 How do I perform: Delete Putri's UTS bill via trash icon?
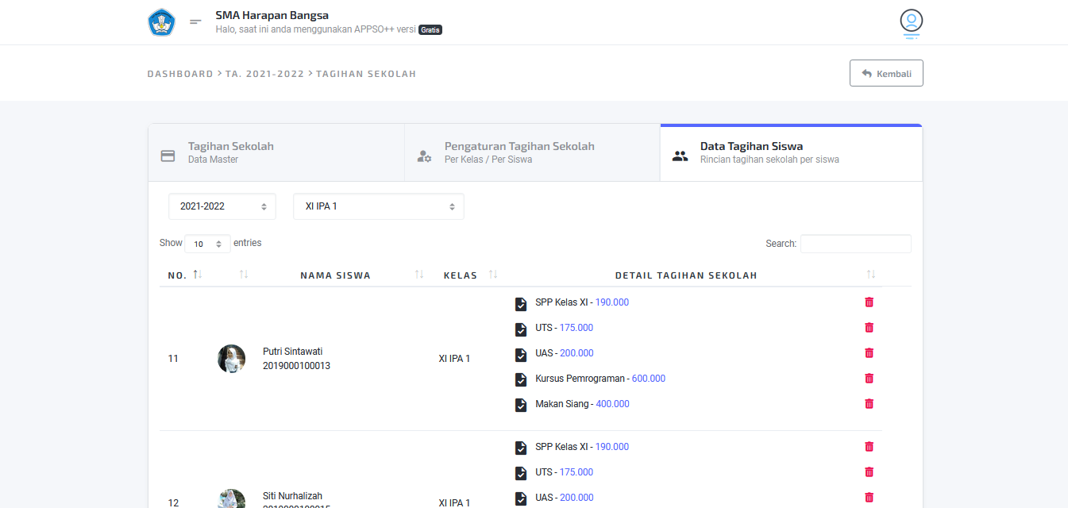point(869,328)
